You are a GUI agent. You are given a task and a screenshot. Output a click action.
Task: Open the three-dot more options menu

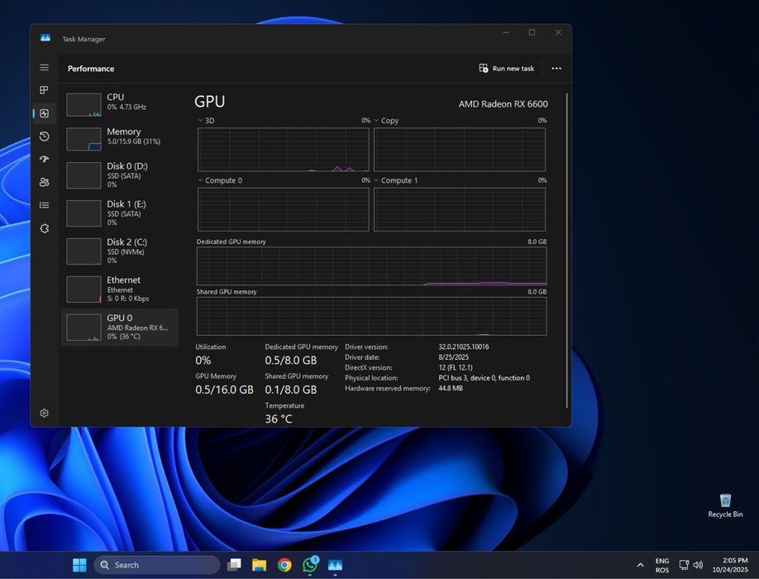[x=556, y=69]
